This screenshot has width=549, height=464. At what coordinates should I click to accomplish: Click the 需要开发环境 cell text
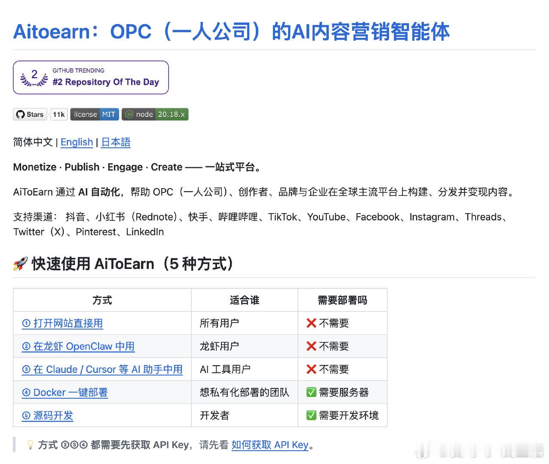(x=349, y=416)
